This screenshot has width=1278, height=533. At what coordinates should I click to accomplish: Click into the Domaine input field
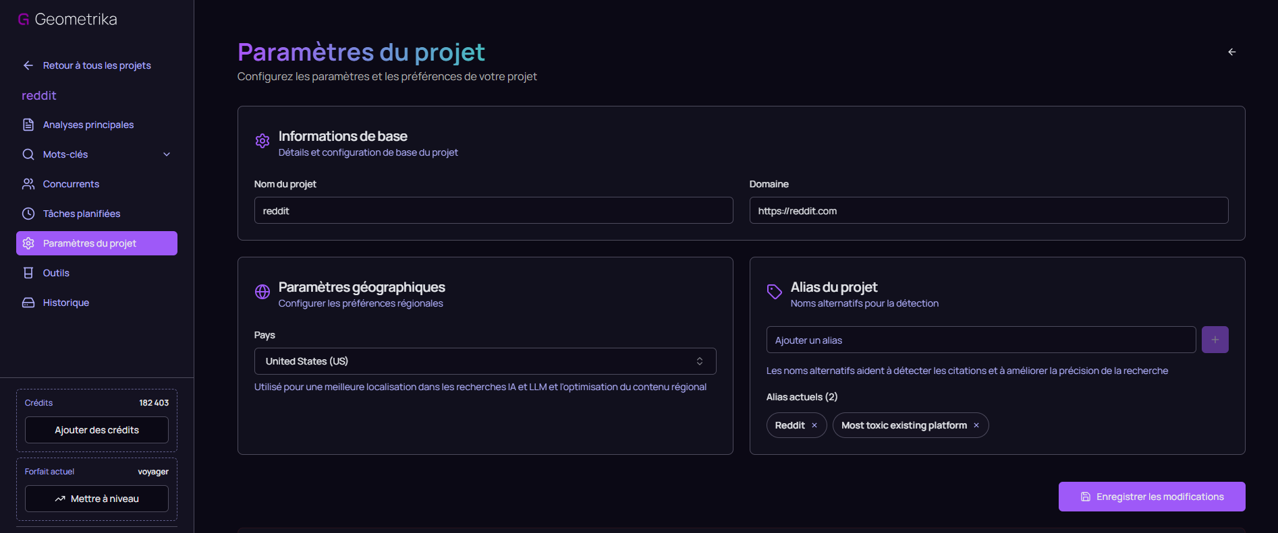[x=988, y=210]
